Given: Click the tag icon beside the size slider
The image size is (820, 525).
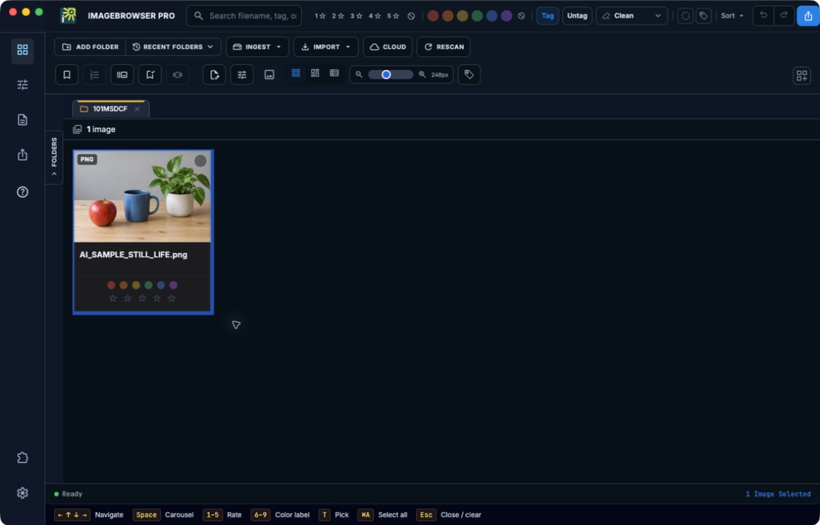Looking at the screenshot, I should pos(469,75).
